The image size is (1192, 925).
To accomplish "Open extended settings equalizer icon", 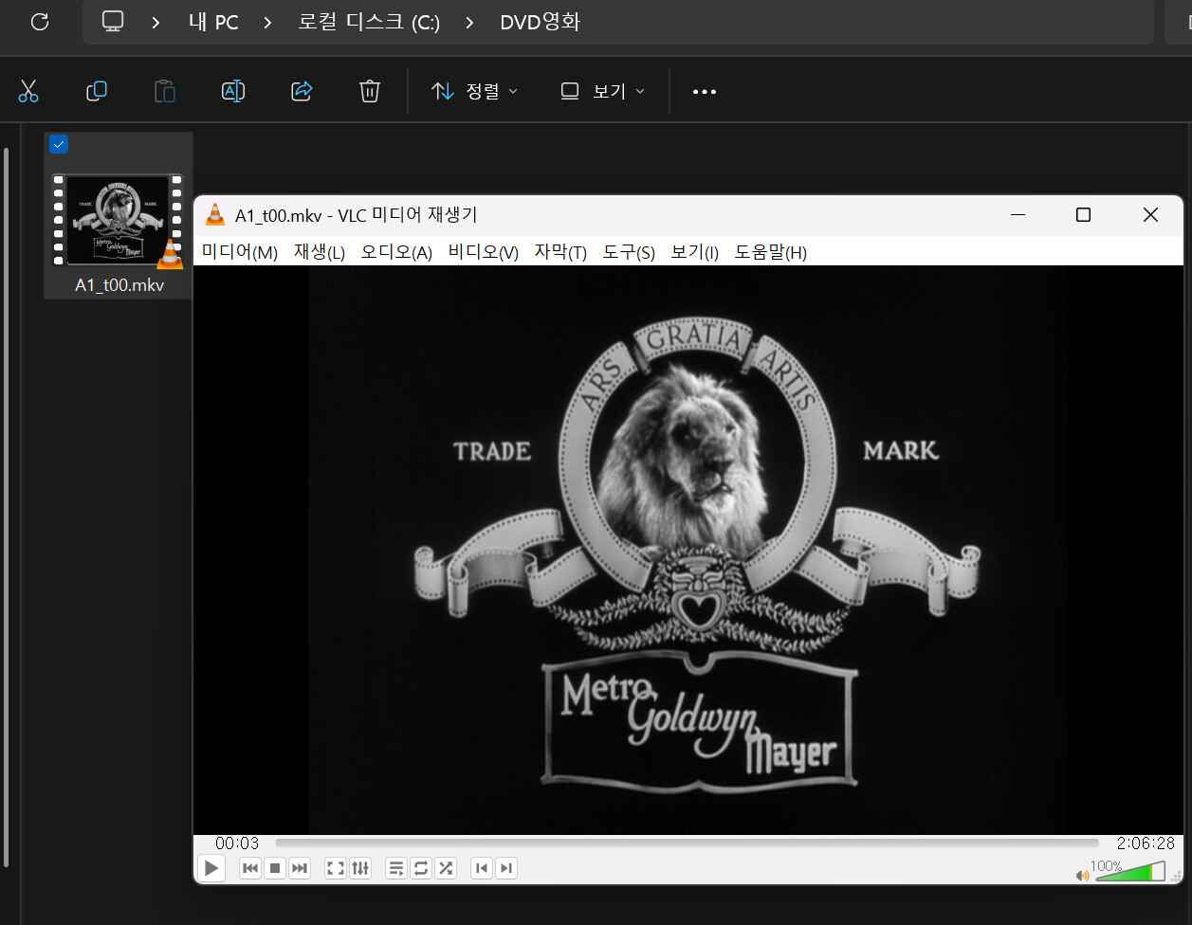I will click(360, 868).
